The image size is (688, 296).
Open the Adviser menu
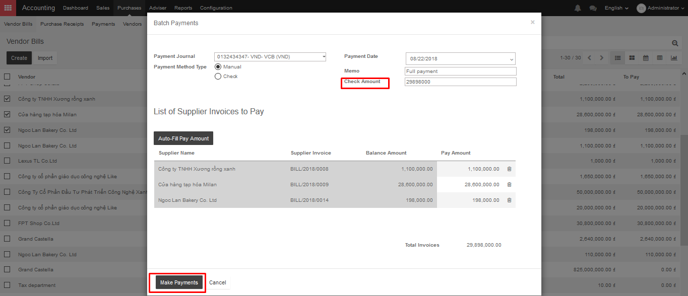point(158,8)
